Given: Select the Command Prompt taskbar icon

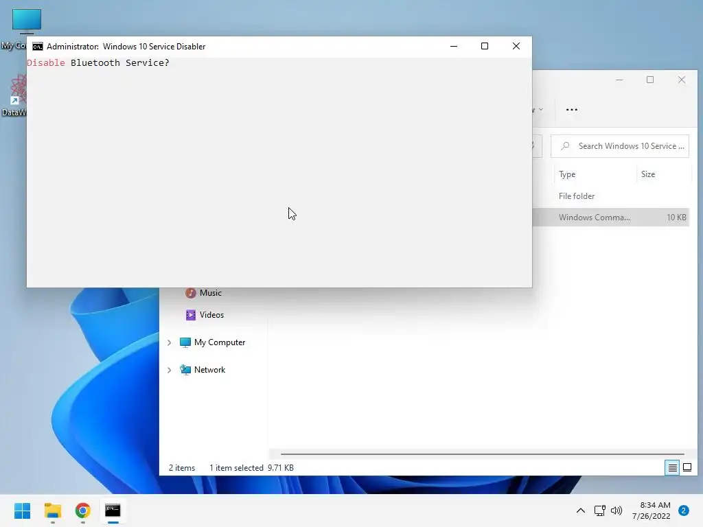Looking at the screenshot, I should [113, 511].
